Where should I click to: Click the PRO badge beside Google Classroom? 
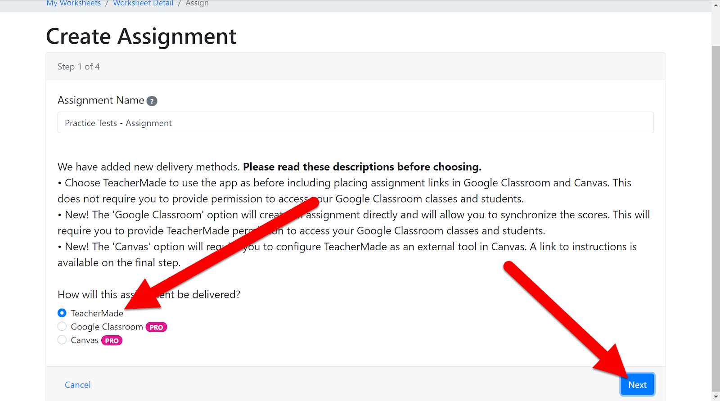point(156,327)
